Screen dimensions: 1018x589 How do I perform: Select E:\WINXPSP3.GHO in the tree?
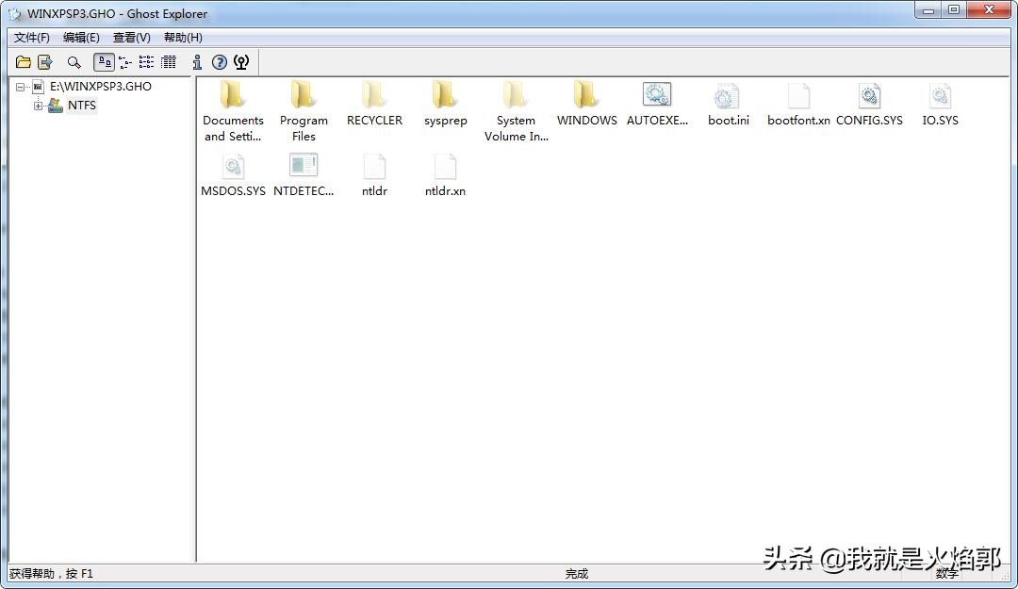101,87
